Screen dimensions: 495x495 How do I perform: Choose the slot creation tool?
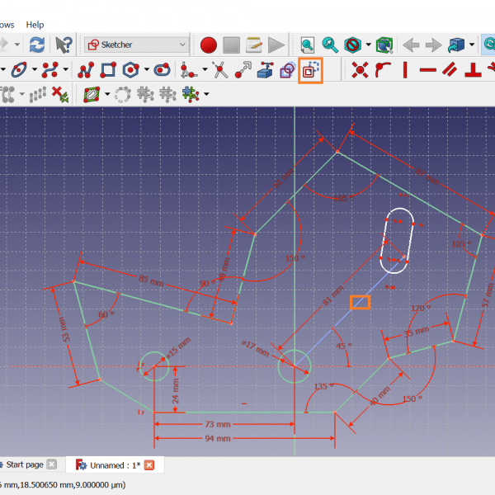coord(163,70)
